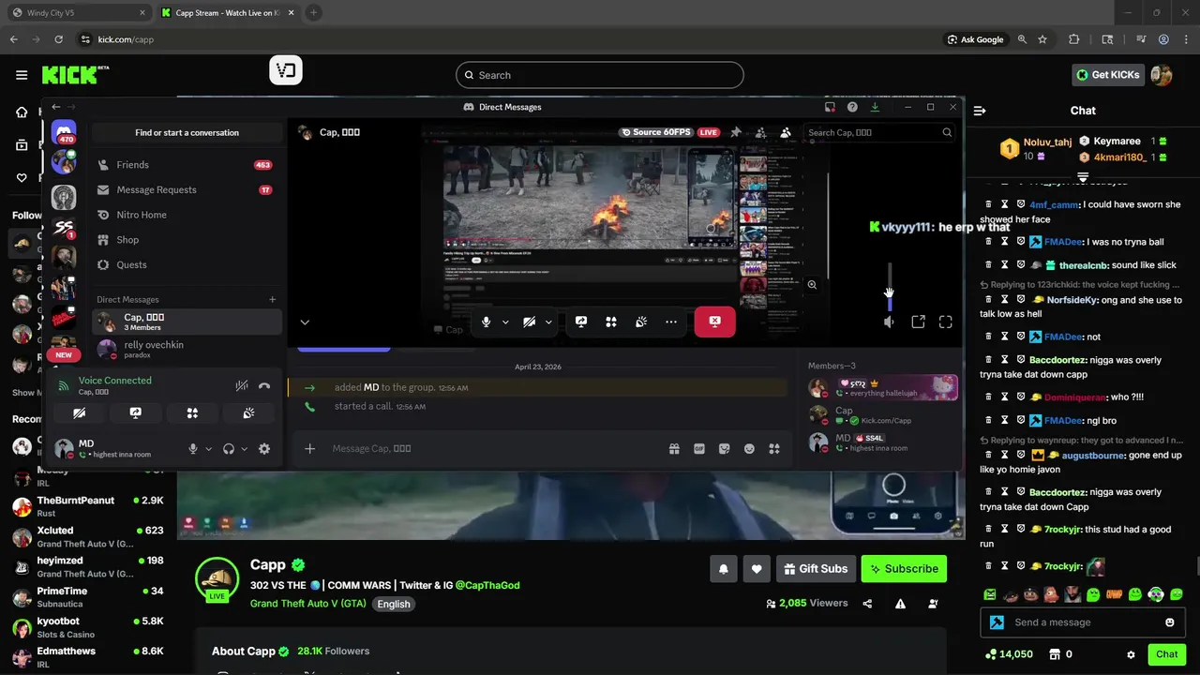1200x675 pixels.
Task: Click the Get KICKs button
Action: click(1108, 75)
